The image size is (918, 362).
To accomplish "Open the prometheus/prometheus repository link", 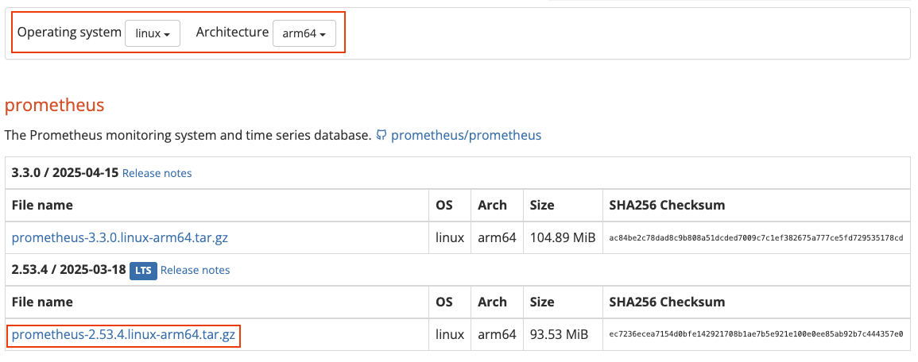I will click(466, 135).
